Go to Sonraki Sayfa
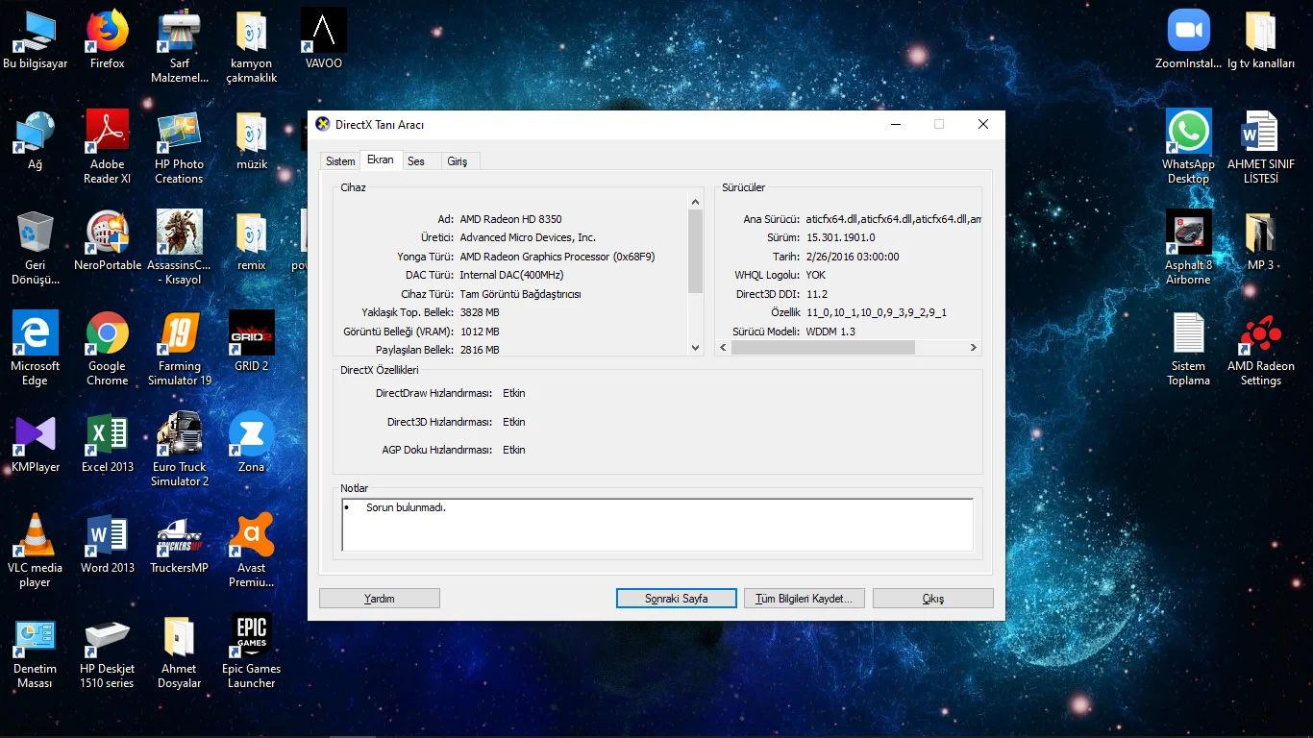The width and height of the screenshot is (1313, 738). click(677, 599)
